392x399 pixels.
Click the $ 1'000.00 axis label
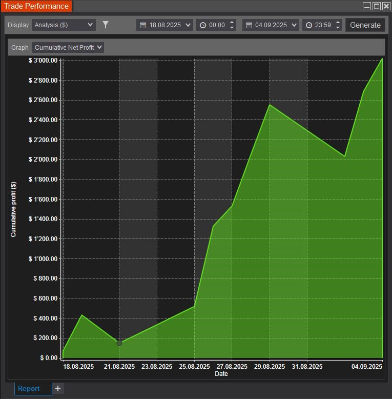coord(43,258)
